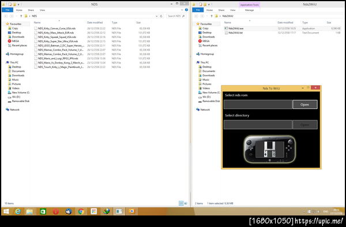Open Wii (D:) drive in NDS window sidebar
The height and width of the screenshot is (227, 346).
(14, 97)
